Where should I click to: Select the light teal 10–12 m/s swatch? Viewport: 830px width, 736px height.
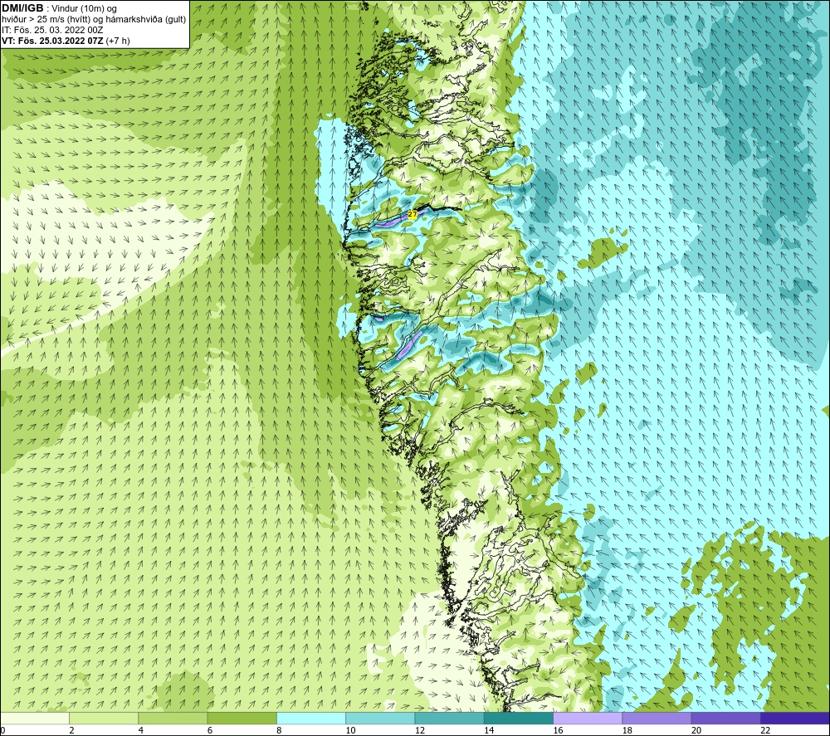click(x=380, y=718)
